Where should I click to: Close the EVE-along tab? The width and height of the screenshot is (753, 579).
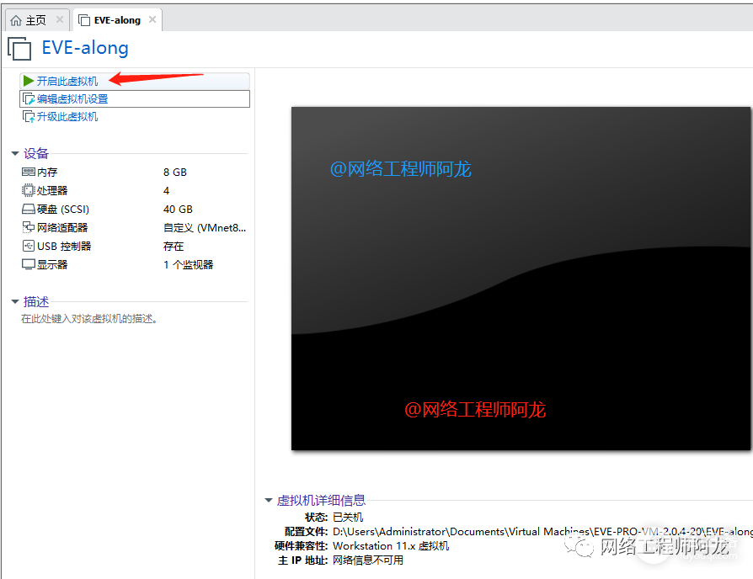151,20
